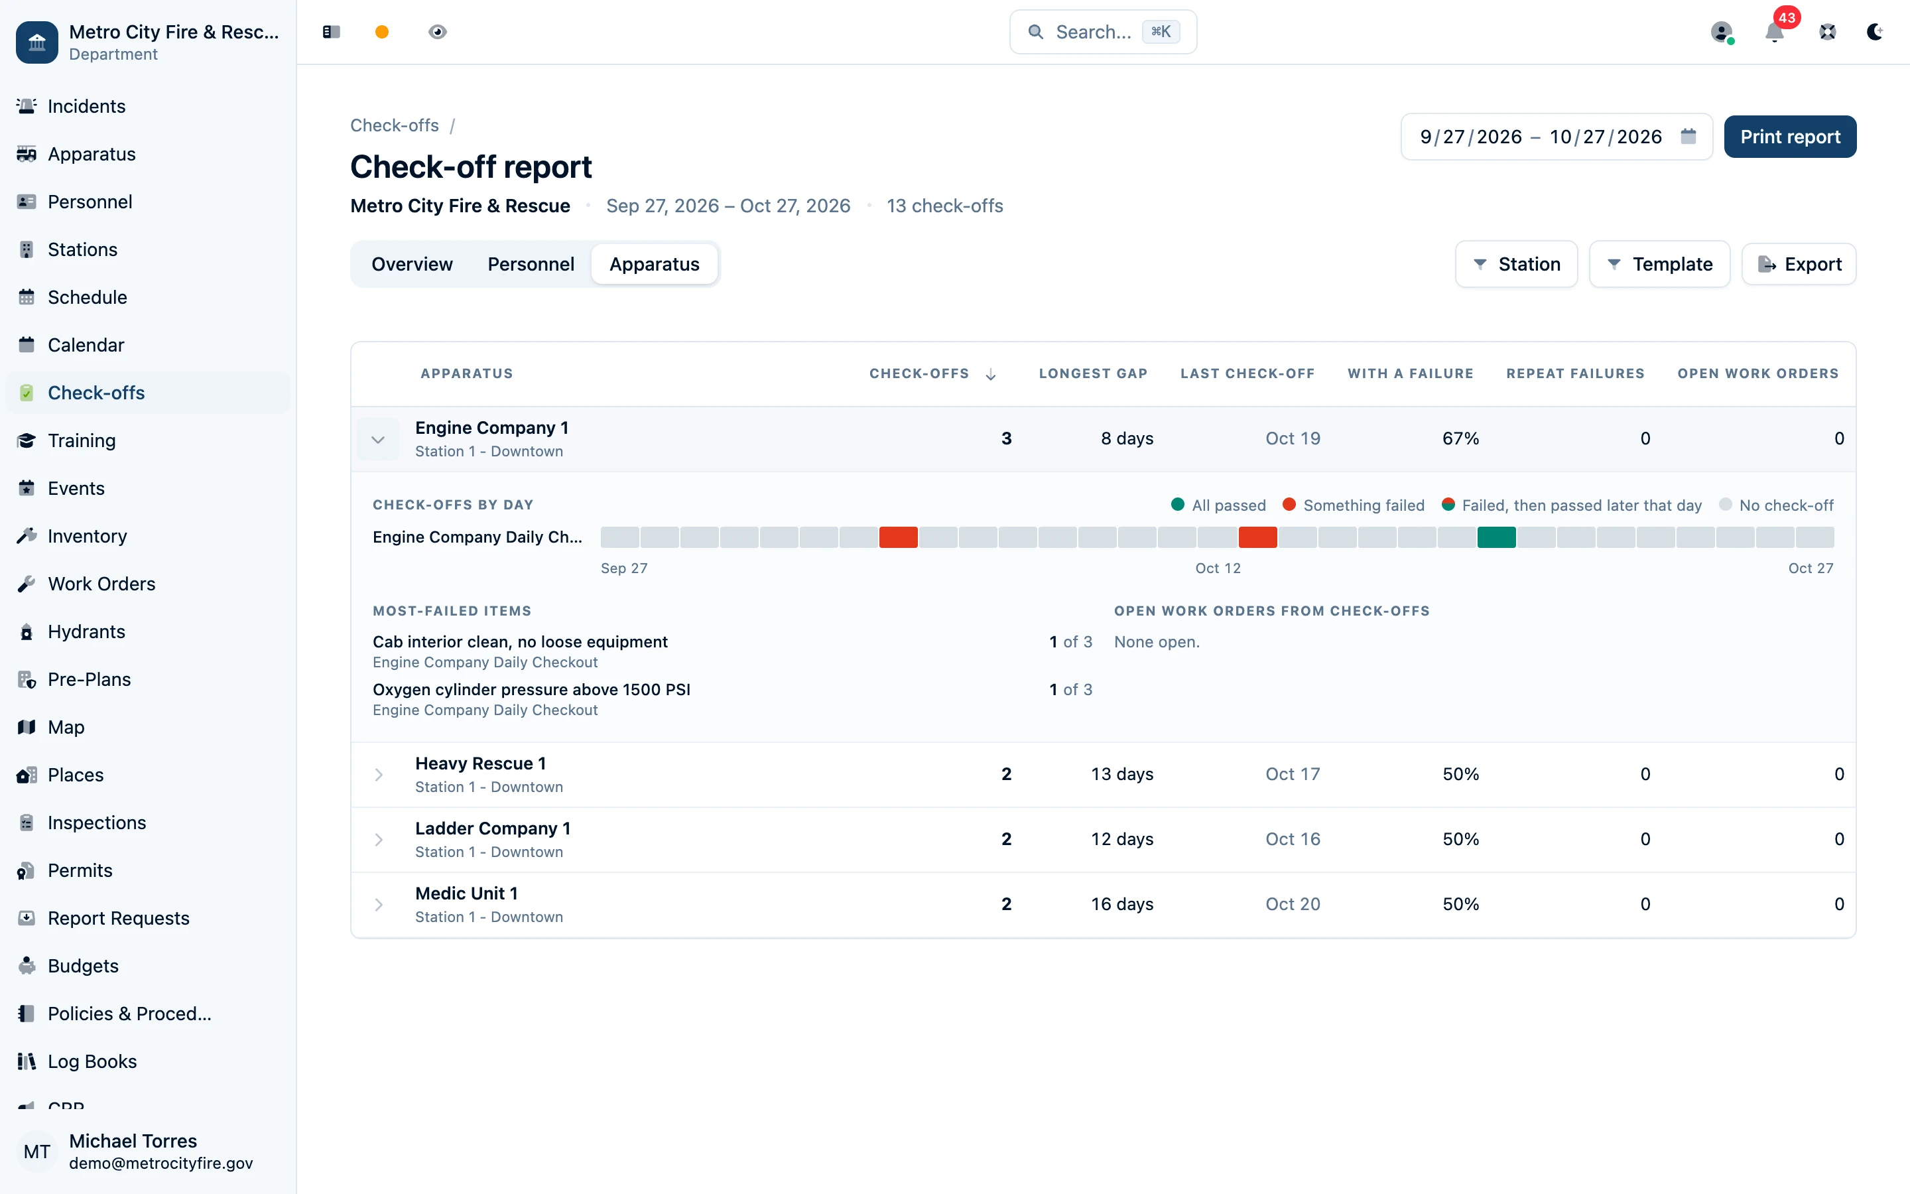This screenshot has height=1194, width=1910.
Task: Focus the Search field
Action: click(1103, 32)
